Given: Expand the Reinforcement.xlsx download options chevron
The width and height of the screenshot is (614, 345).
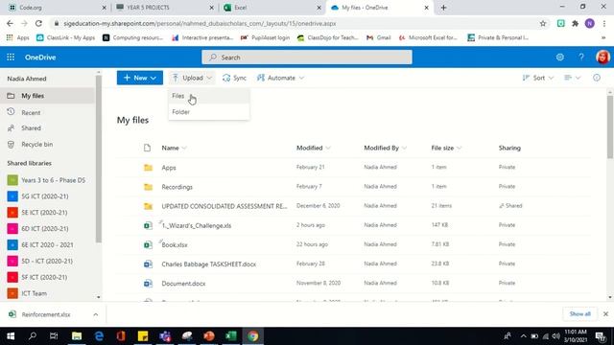Looking at the screenshot, I should [96, 314].
